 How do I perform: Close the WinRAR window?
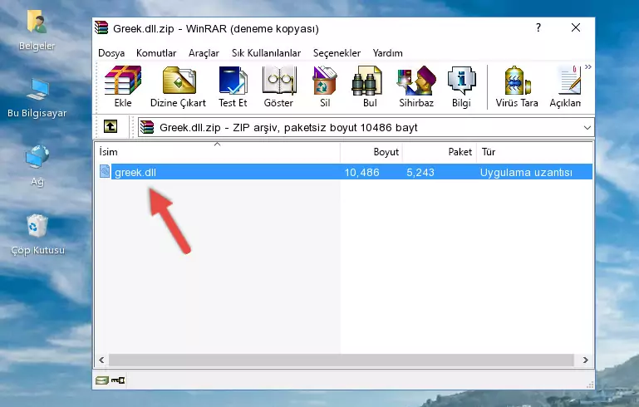pyautogui.click(x=576, y=27)
